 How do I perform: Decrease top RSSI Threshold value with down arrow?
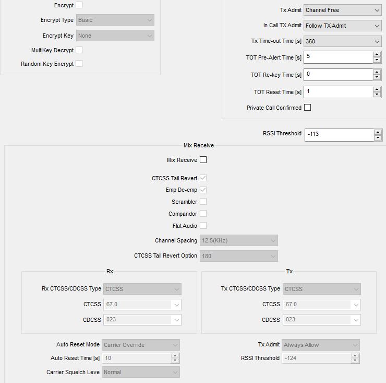click(x=378, y=138)
